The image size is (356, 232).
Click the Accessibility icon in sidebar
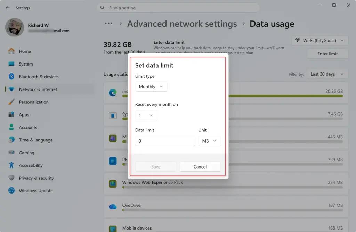pos(11,165)
